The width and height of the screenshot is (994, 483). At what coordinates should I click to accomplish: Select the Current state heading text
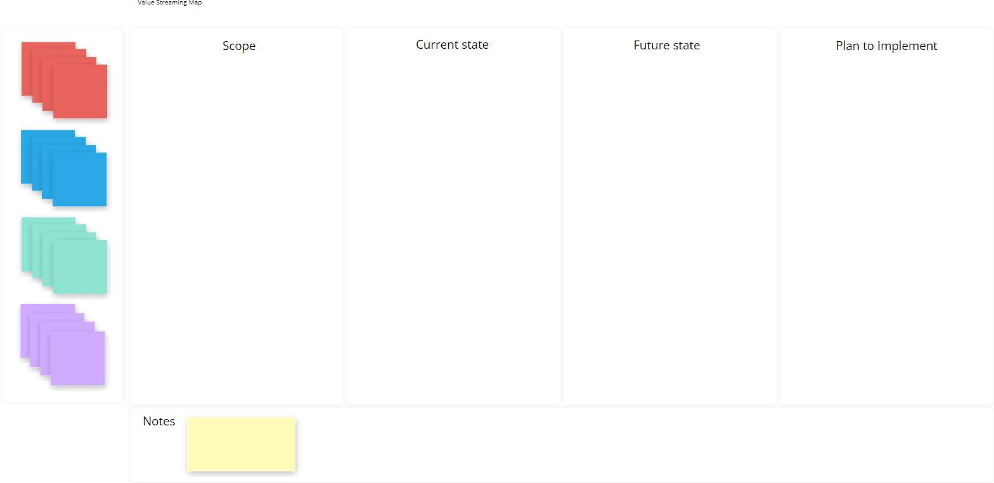[452, 45]
